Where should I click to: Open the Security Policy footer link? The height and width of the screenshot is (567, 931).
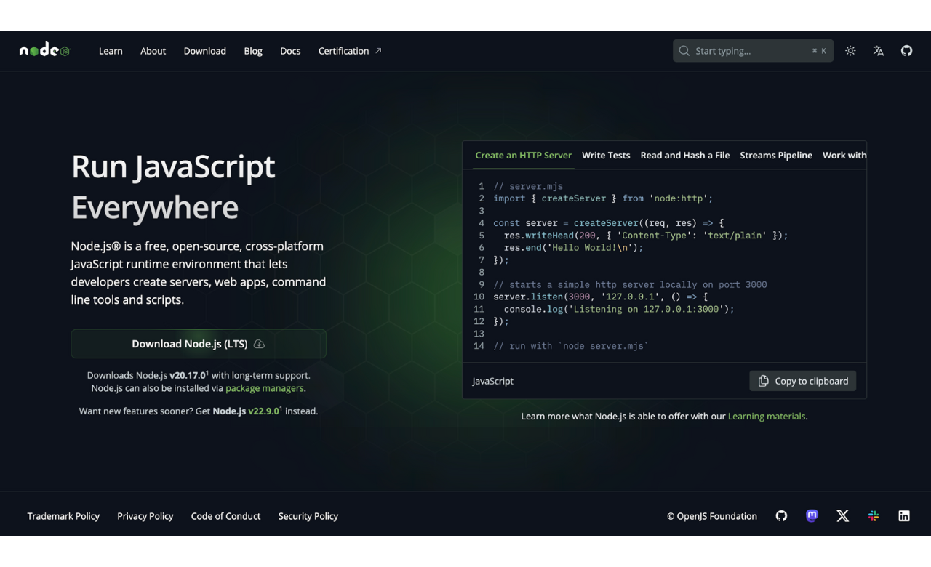308,516
